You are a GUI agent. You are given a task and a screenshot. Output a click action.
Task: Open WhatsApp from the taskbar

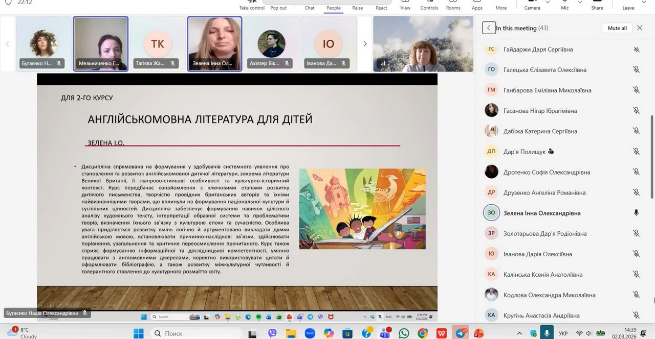[x=404, y=333]
